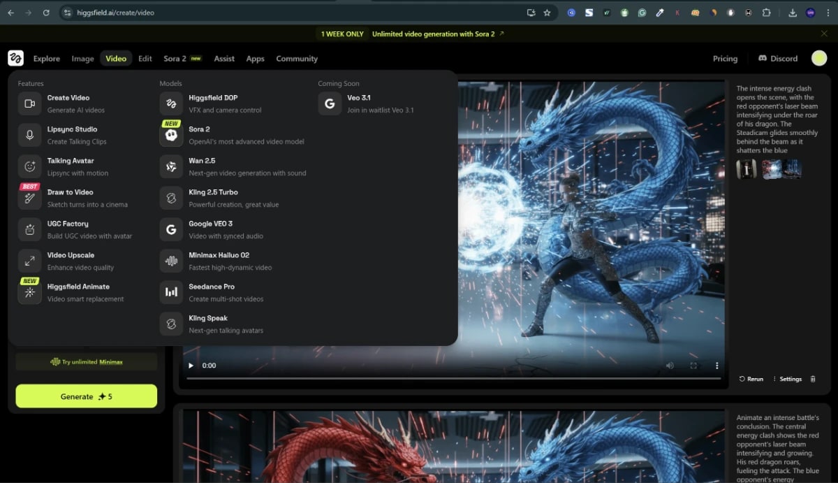The width and height of the screenshot is (838, 483).
Task: Delete the first generated video
Action: (813, 379)
